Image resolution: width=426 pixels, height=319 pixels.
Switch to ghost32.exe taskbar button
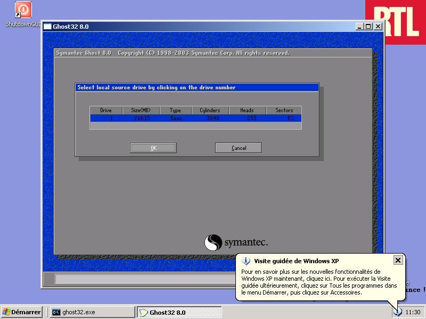[92, 312]
